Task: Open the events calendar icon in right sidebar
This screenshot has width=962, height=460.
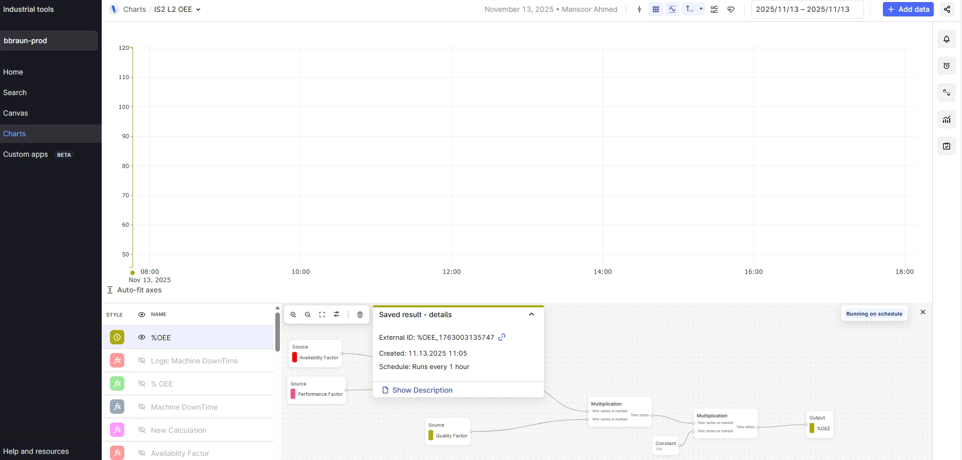Action: (x=947, y=146)
